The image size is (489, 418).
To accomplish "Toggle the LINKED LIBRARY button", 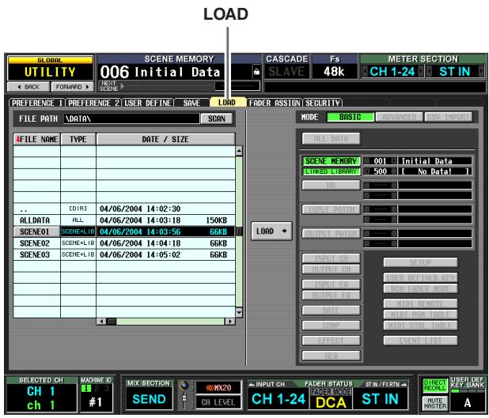I will [x=331, y=171].
